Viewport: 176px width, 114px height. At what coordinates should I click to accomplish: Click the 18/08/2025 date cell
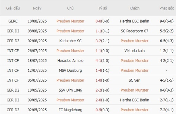click(37, 21)
